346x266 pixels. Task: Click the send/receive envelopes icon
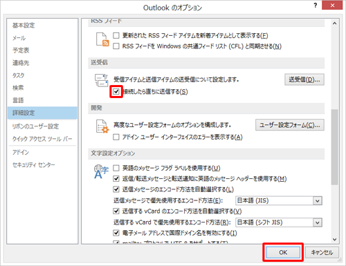tap(102, 80)
